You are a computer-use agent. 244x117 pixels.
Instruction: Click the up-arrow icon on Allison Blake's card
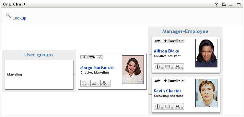(165, 41)
